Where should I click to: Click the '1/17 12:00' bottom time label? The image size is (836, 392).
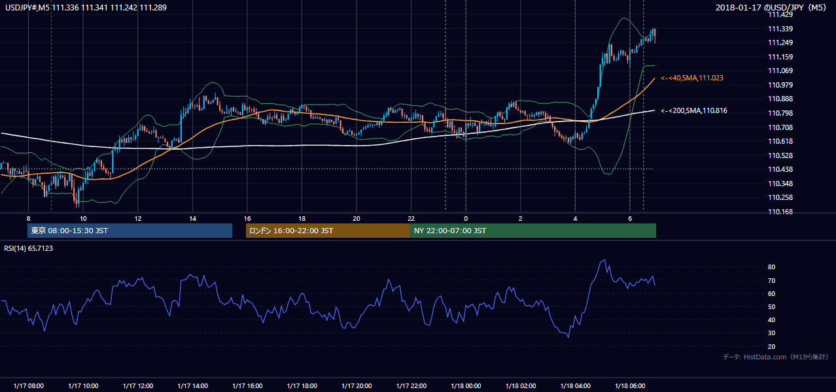(137, 385)
